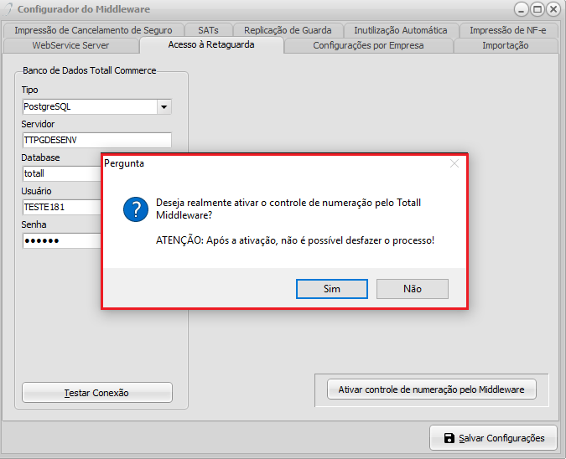This screenshot has width=566, height=459.
Task: Open Configurações por Empresa tab
Action: click(x=368, y=45)
